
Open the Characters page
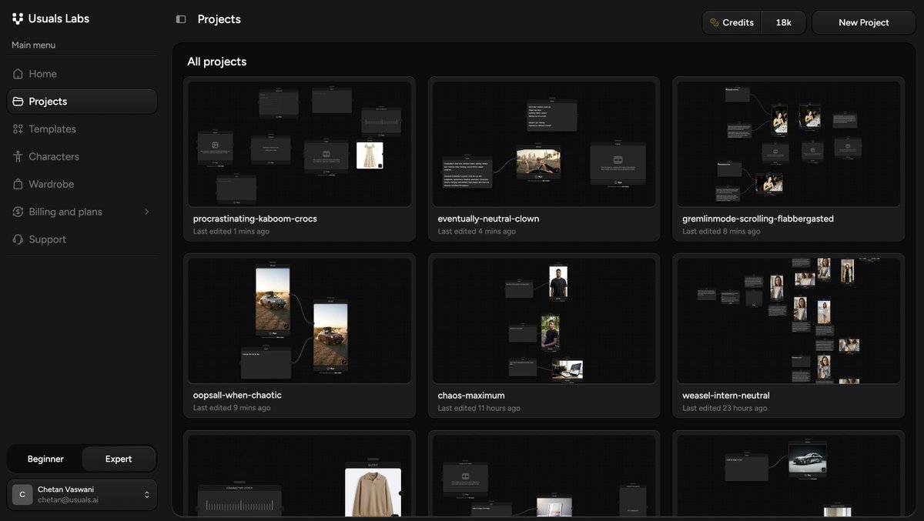(82, 156)
